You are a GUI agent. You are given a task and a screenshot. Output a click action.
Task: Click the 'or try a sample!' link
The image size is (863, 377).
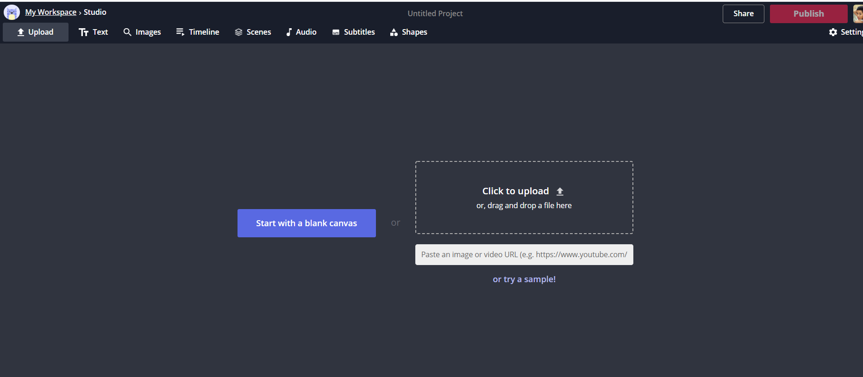524,279
